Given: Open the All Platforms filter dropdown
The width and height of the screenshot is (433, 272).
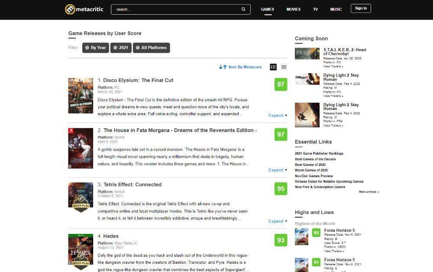Looking at the screenshot, I should [151, 48].
